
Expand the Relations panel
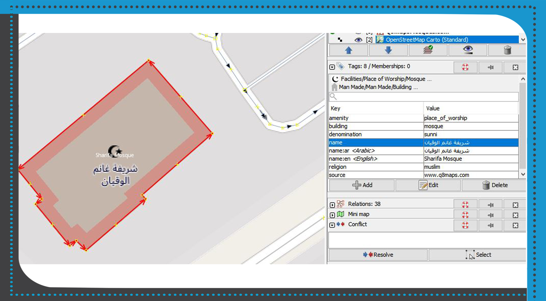pos(332,205)
